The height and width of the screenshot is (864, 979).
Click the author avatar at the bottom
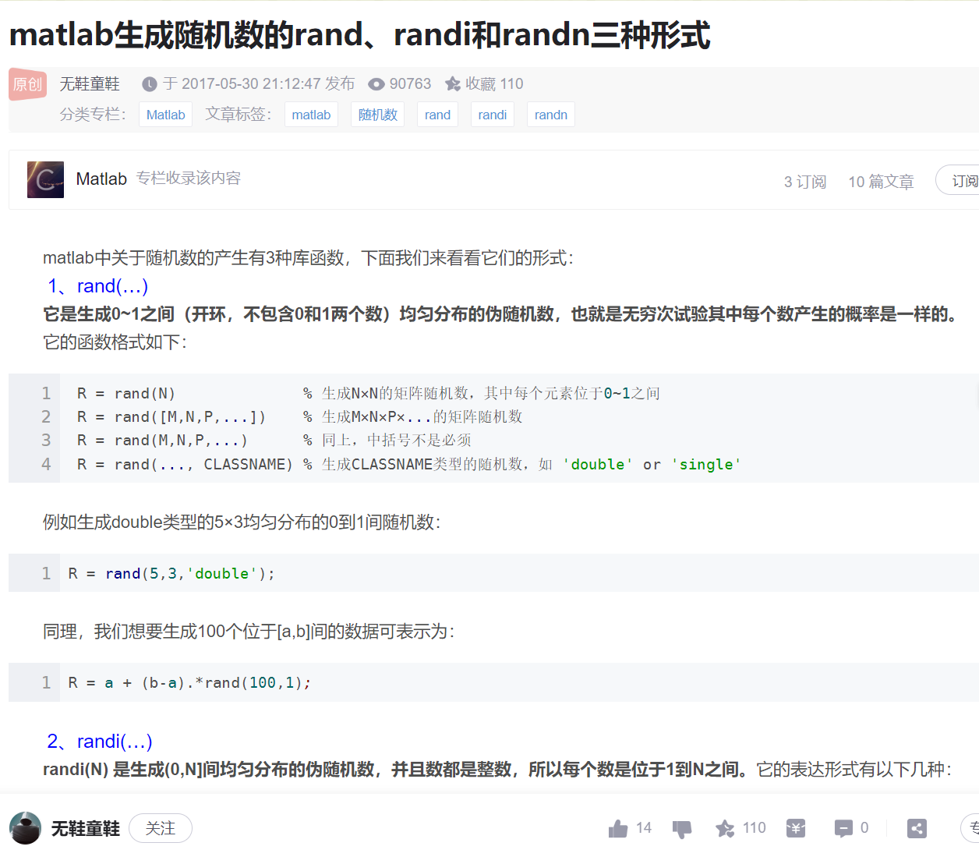tap(25, 828)
